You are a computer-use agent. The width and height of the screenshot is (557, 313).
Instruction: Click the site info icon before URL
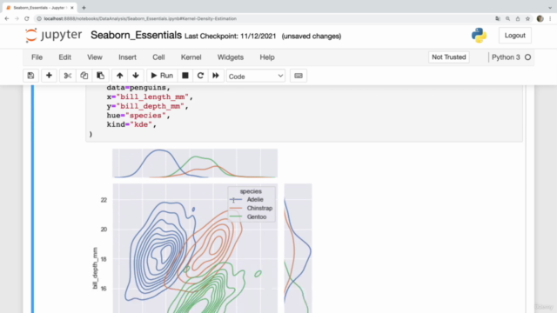pyautogui.click(x=39, y=18)
